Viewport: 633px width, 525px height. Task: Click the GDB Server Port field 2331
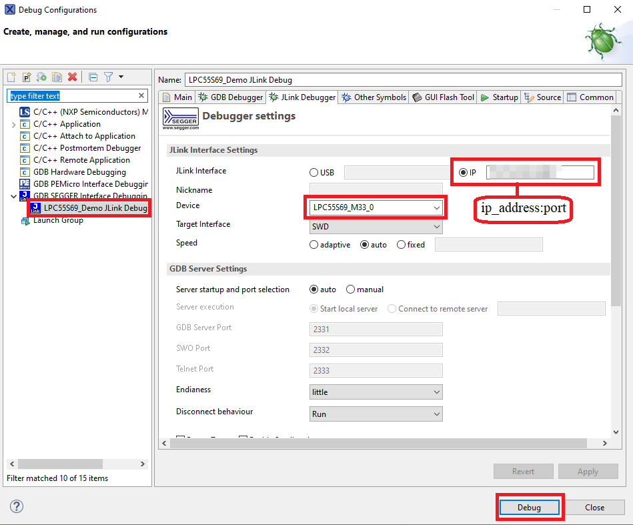(x=376, y=329)
